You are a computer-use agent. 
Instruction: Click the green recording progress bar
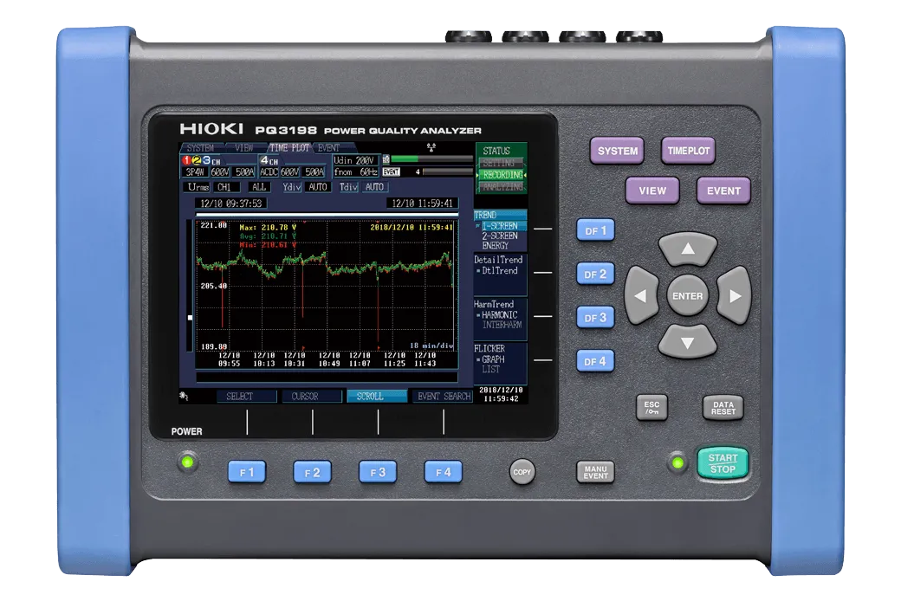(405, 160)
